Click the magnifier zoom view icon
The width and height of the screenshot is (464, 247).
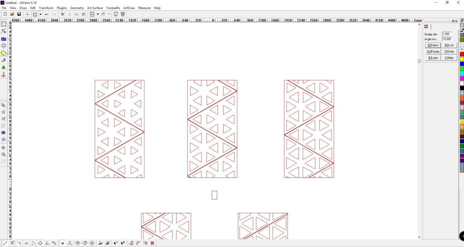pyautogui.click(x=3, y=154)
